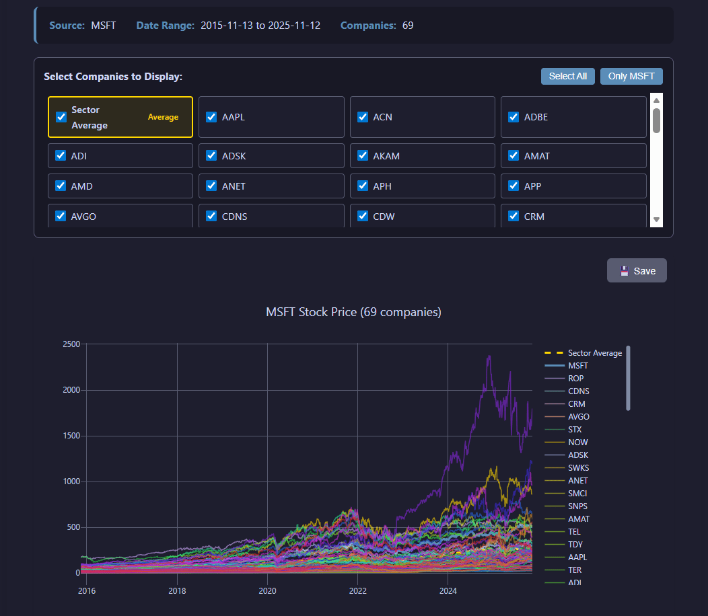708x616 pixels.
Task: Toggle the ANET checkbox
Action: point(211,186)
